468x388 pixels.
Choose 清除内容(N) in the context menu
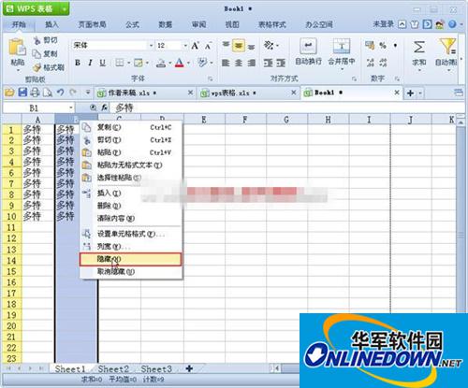[x=131, y=219]
